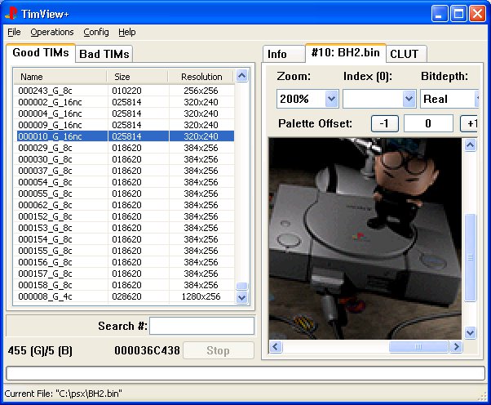Switch to the CLUT tab
The height and width of the screenshot is (405, 491).
point(404,54)
